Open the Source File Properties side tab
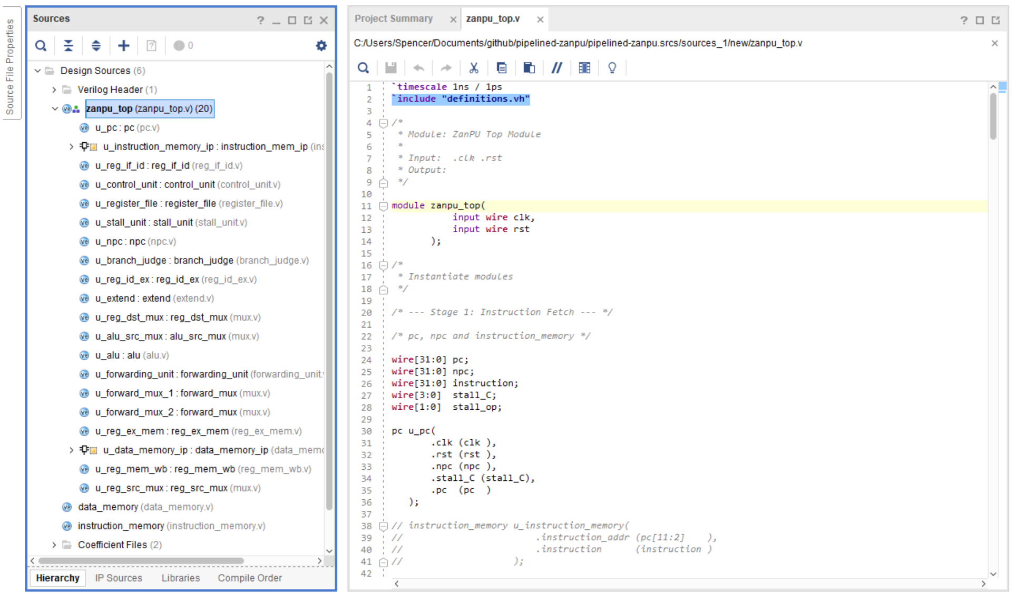This screenshot has height=593, width=1017. pos(10,66)
